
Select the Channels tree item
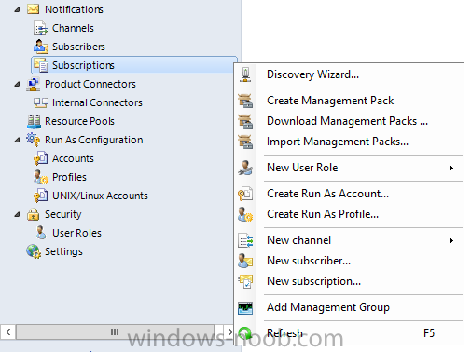73,28
